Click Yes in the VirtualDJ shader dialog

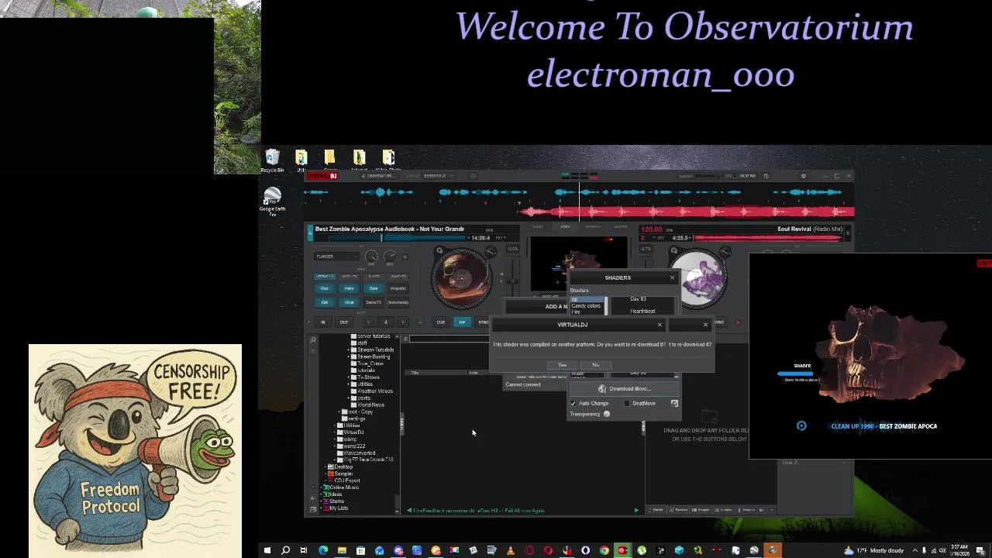pyautogui.click(x=563, y=365)
